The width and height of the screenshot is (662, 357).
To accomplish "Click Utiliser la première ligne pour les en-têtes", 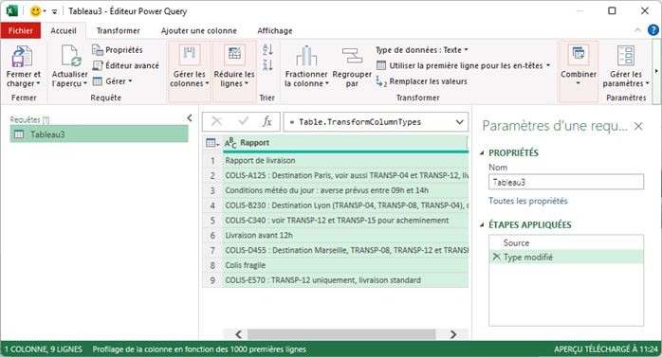I will click(x=460, y=65).
